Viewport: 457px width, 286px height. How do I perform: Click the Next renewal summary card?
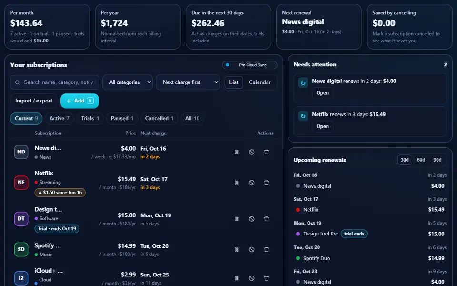(319, 27)
